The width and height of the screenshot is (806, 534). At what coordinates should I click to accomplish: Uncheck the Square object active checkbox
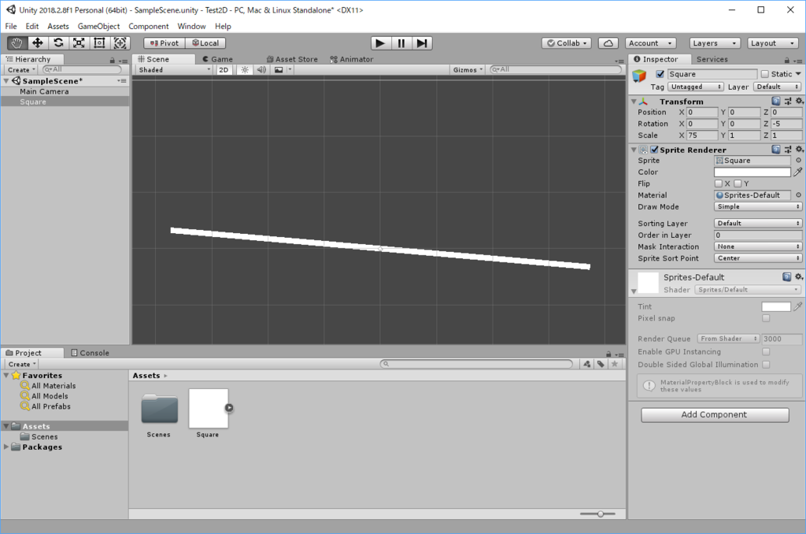click(660, 74)
